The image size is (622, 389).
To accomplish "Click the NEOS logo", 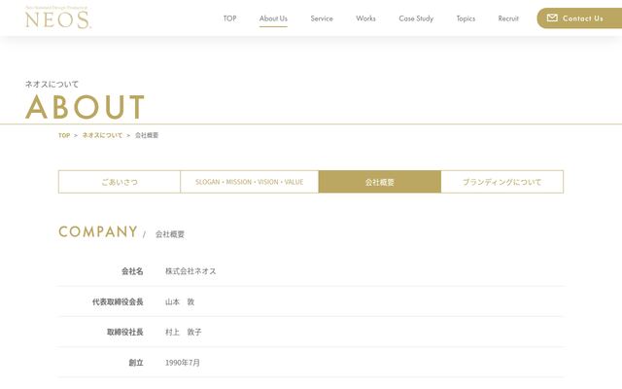I will [58, 18].
